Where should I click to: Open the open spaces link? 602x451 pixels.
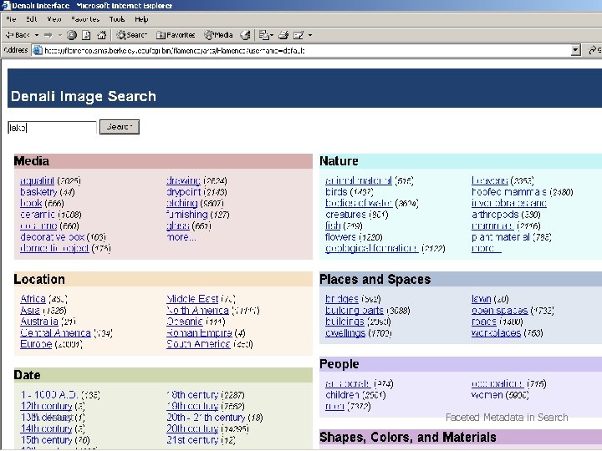click(x=499, y=310)
